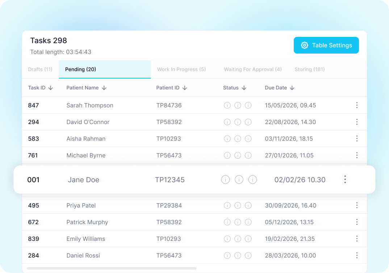Click third status info icon for David O'Connor
Viewport: 389px width, 273px height.
point(248,122)
